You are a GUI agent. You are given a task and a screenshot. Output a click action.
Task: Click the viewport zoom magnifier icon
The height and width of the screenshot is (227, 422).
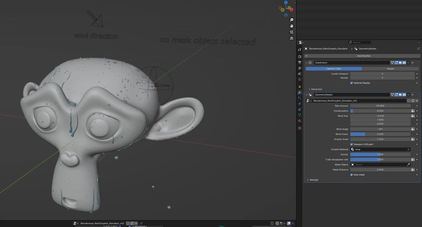291,20
